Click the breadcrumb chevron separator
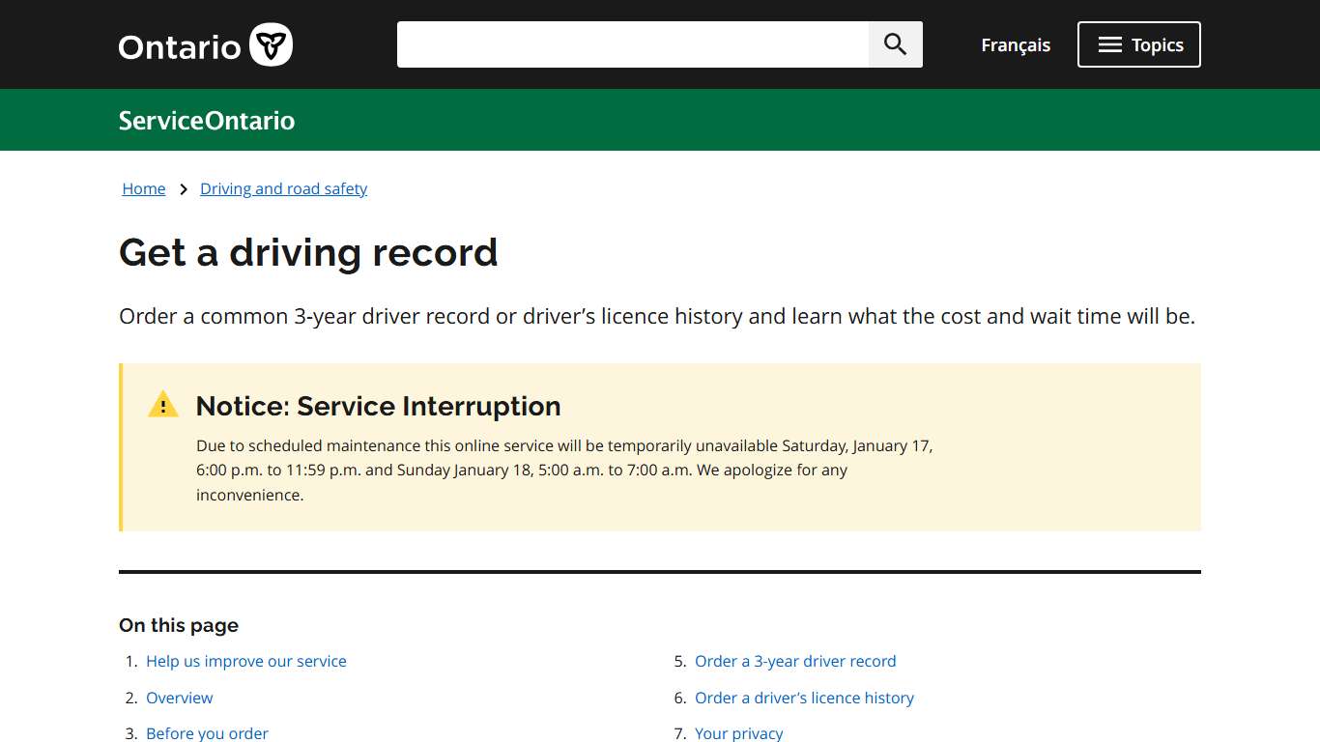 point(183,188)
